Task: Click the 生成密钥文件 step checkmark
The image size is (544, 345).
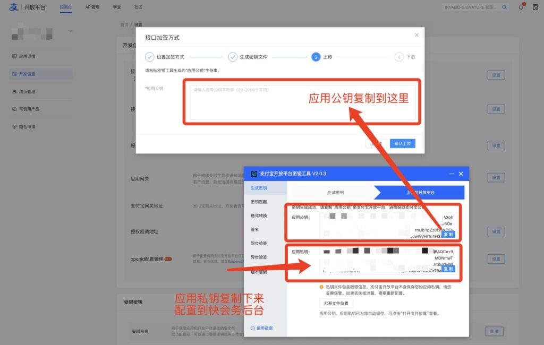Action: pyautogui.click(x=233, y=57)
